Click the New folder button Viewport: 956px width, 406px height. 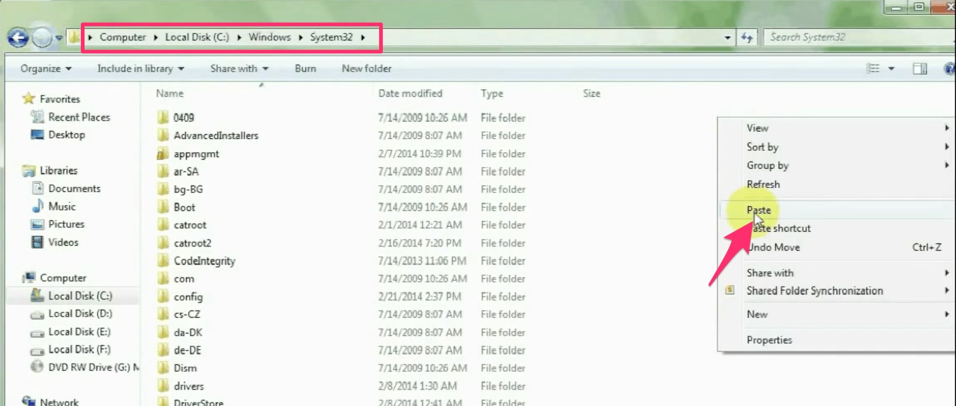367,68
